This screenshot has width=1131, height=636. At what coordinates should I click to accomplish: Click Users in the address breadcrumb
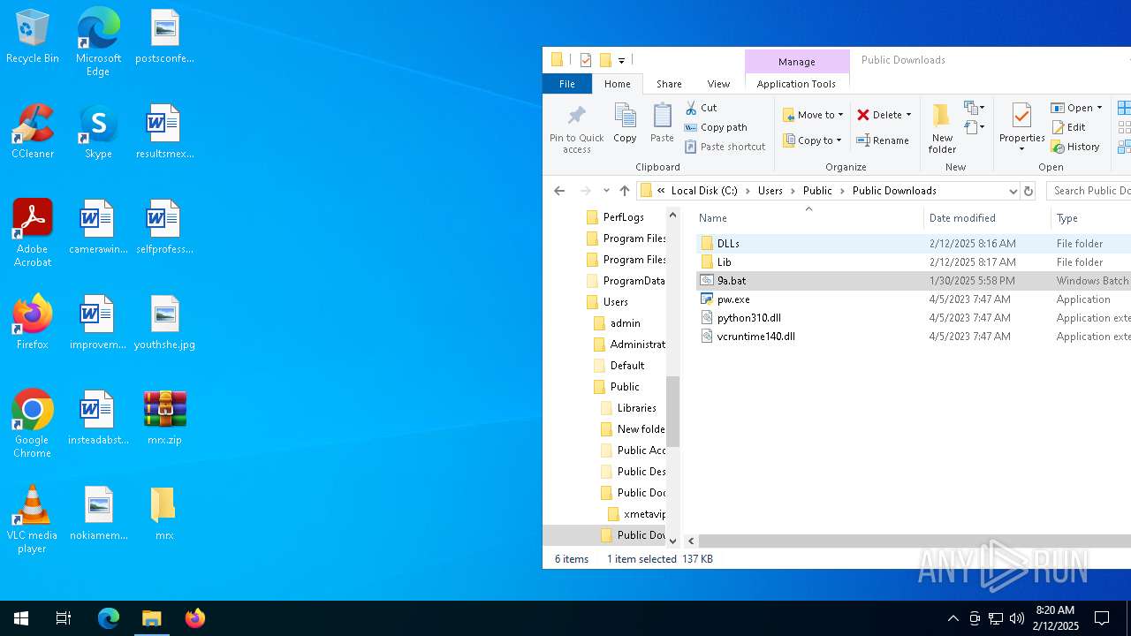click(x=770, y=191)
